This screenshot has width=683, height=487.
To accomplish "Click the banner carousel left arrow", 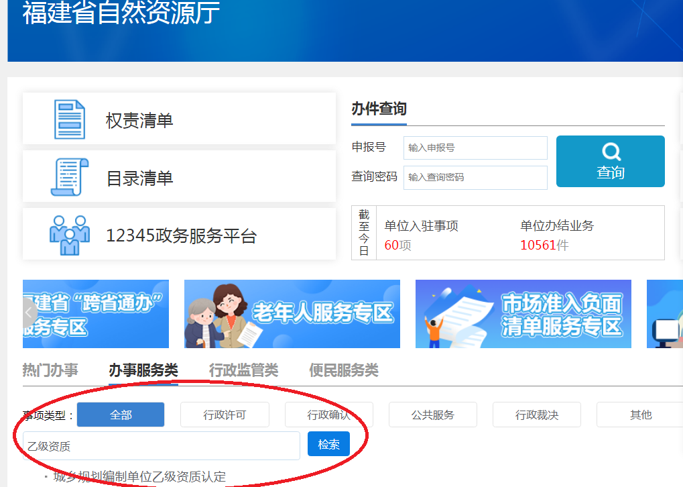I will click(x=29, y=313).
